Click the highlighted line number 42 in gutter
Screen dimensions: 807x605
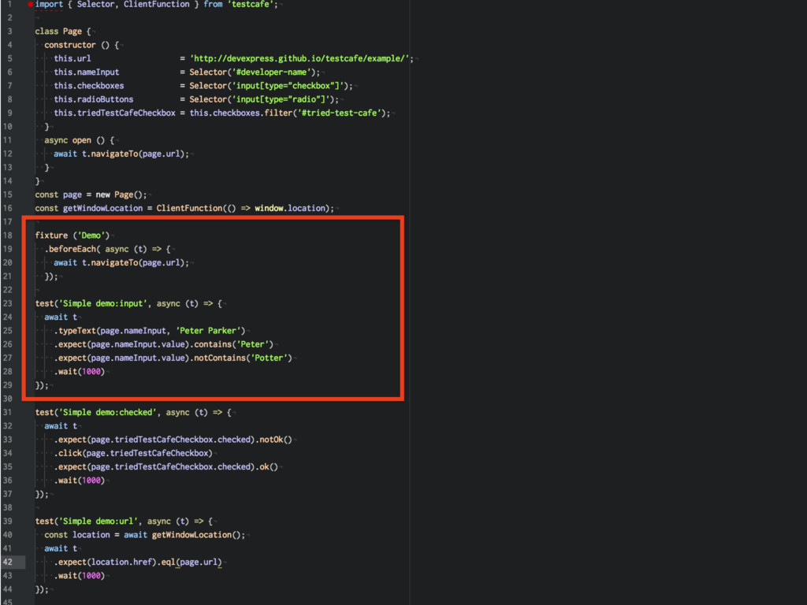[8, 562]
